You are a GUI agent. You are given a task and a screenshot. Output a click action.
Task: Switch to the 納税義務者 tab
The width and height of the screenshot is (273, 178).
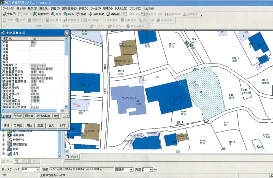tap(44, 116)
